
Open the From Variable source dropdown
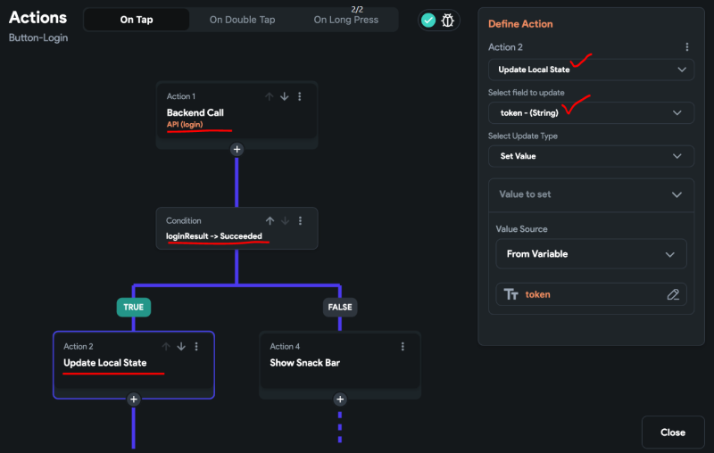(591, 254)
